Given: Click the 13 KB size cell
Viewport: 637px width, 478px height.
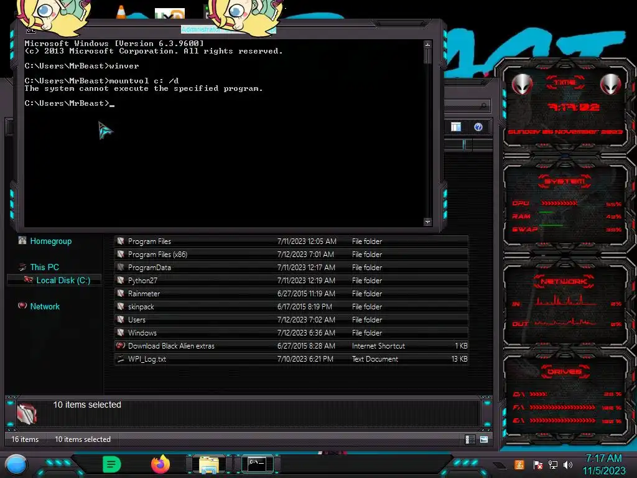Looking at the screenshot, I should click(x=459, y=359).
